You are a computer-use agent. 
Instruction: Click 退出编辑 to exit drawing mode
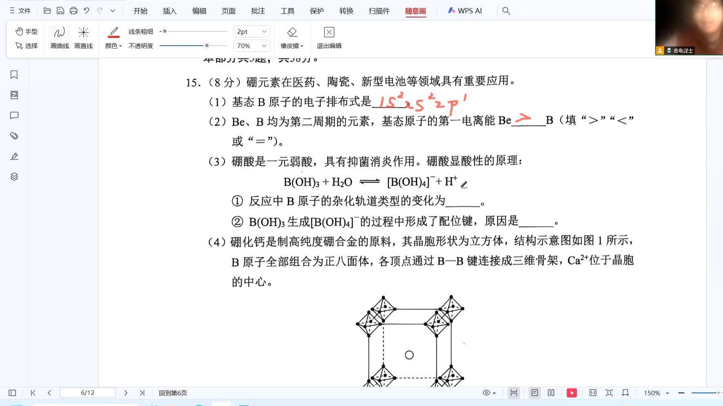(329, 38)
